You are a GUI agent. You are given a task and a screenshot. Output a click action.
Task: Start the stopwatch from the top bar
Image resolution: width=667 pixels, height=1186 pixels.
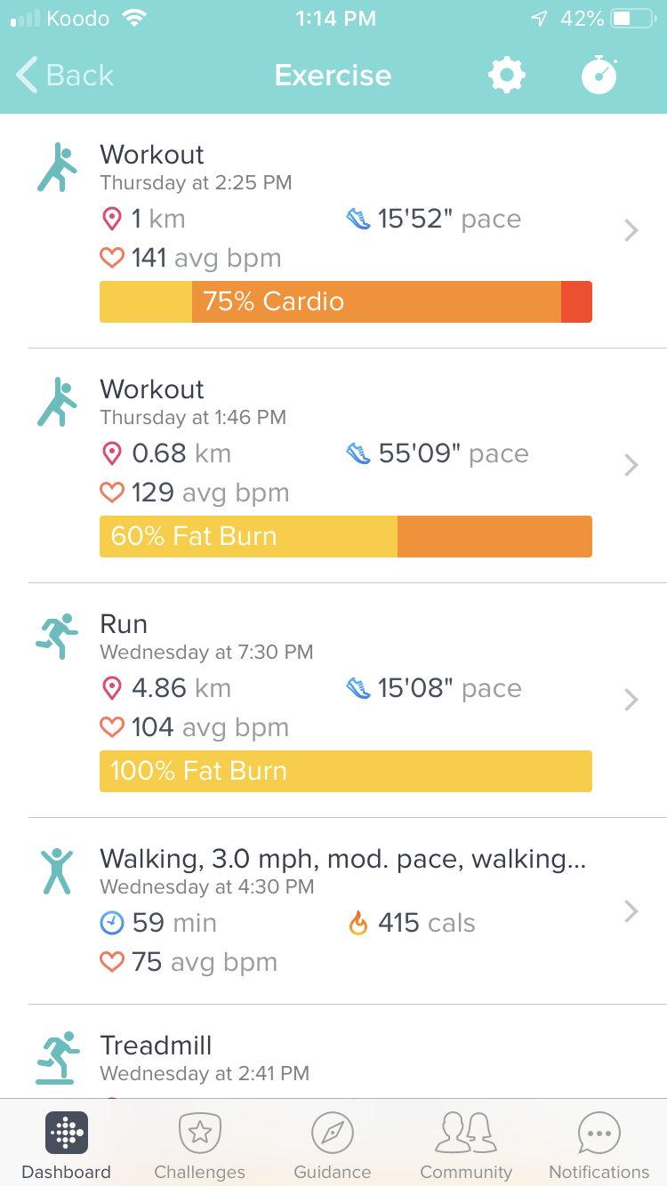click(599, 76)
